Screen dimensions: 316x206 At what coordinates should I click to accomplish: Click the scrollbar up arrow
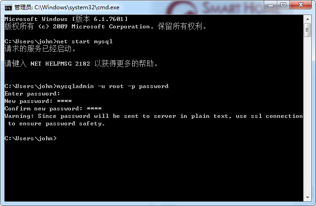click(x=308, y=19)
